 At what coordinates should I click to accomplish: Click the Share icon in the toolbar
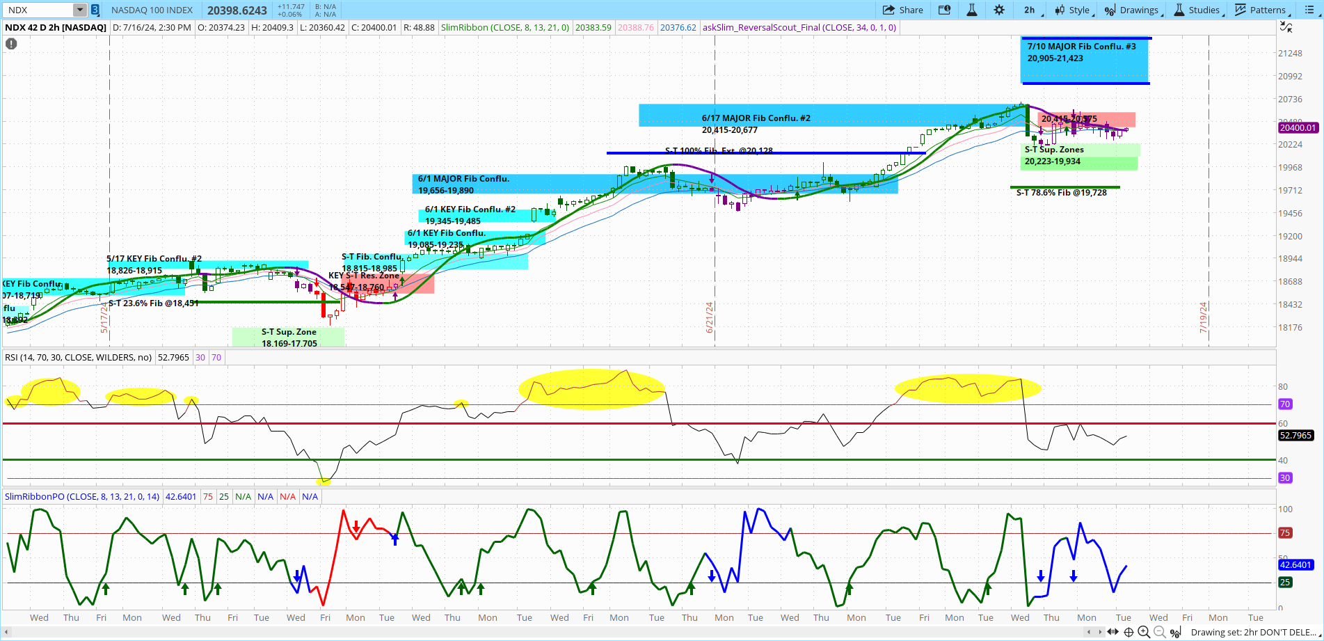pos(903,10)
